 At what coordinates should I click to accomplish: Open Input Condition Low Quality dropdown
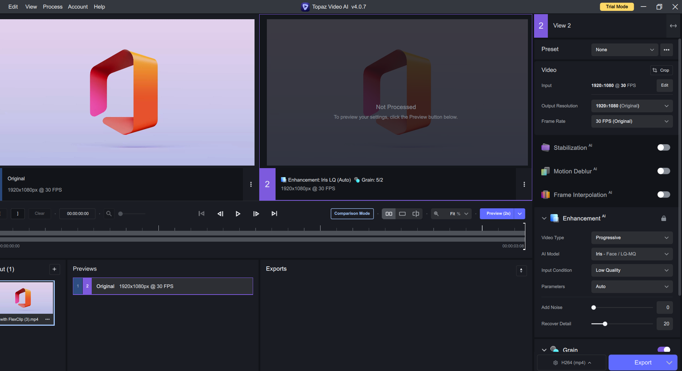click(x=632, y=270)
